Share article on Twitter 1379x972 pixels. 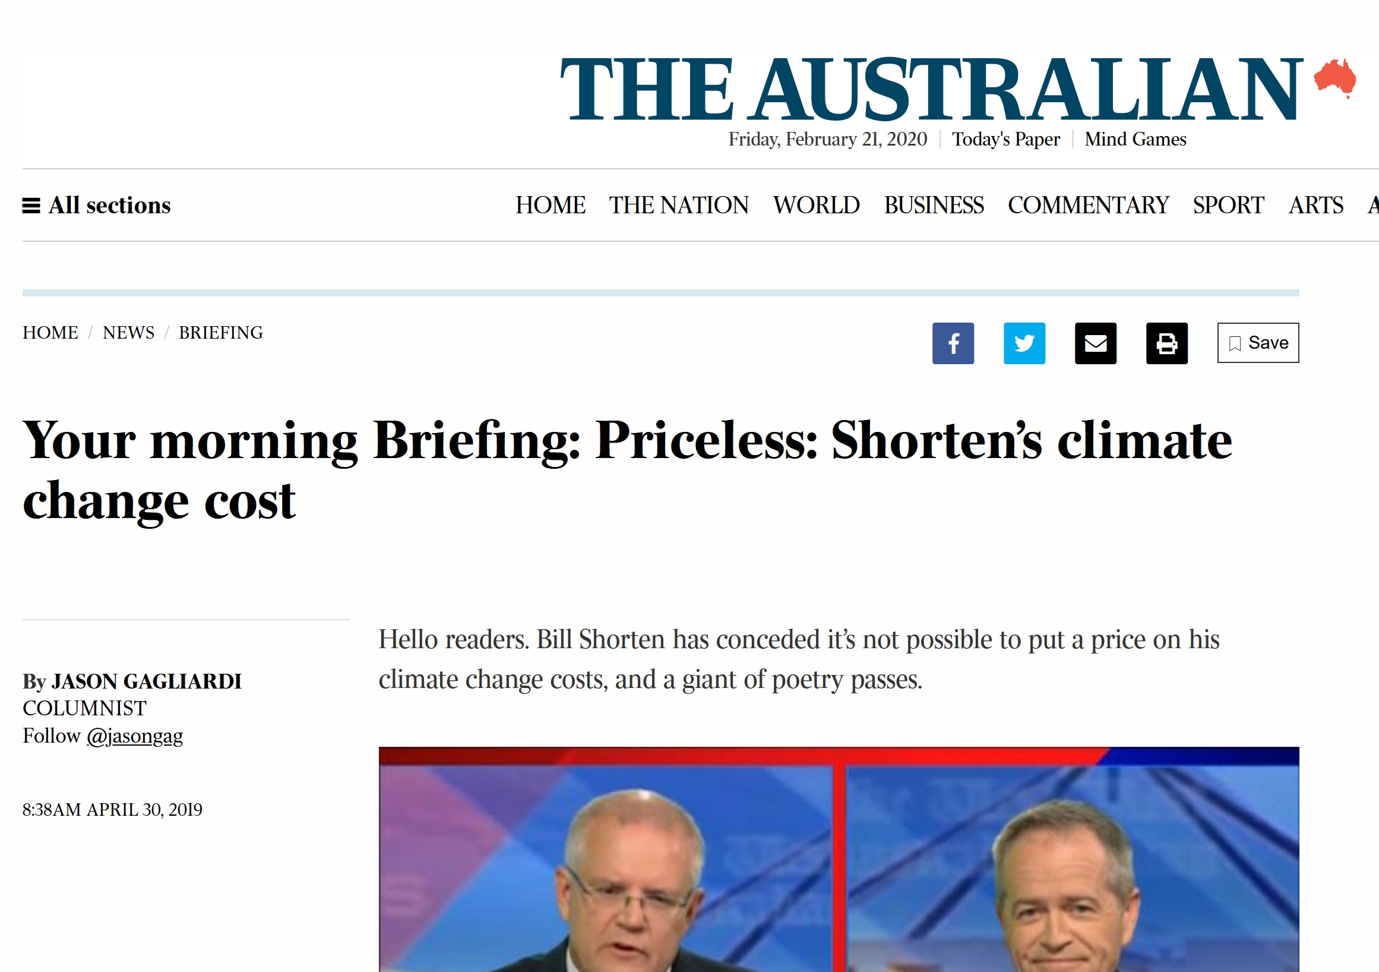[1024, 343]
